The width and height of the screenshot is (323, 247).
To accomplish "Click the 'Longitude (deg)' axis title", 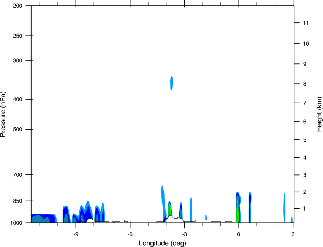I will [163, 243].
